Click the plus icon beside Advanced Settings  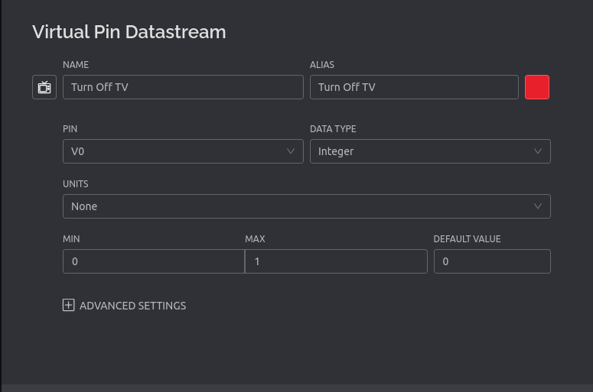click(69, 305)
